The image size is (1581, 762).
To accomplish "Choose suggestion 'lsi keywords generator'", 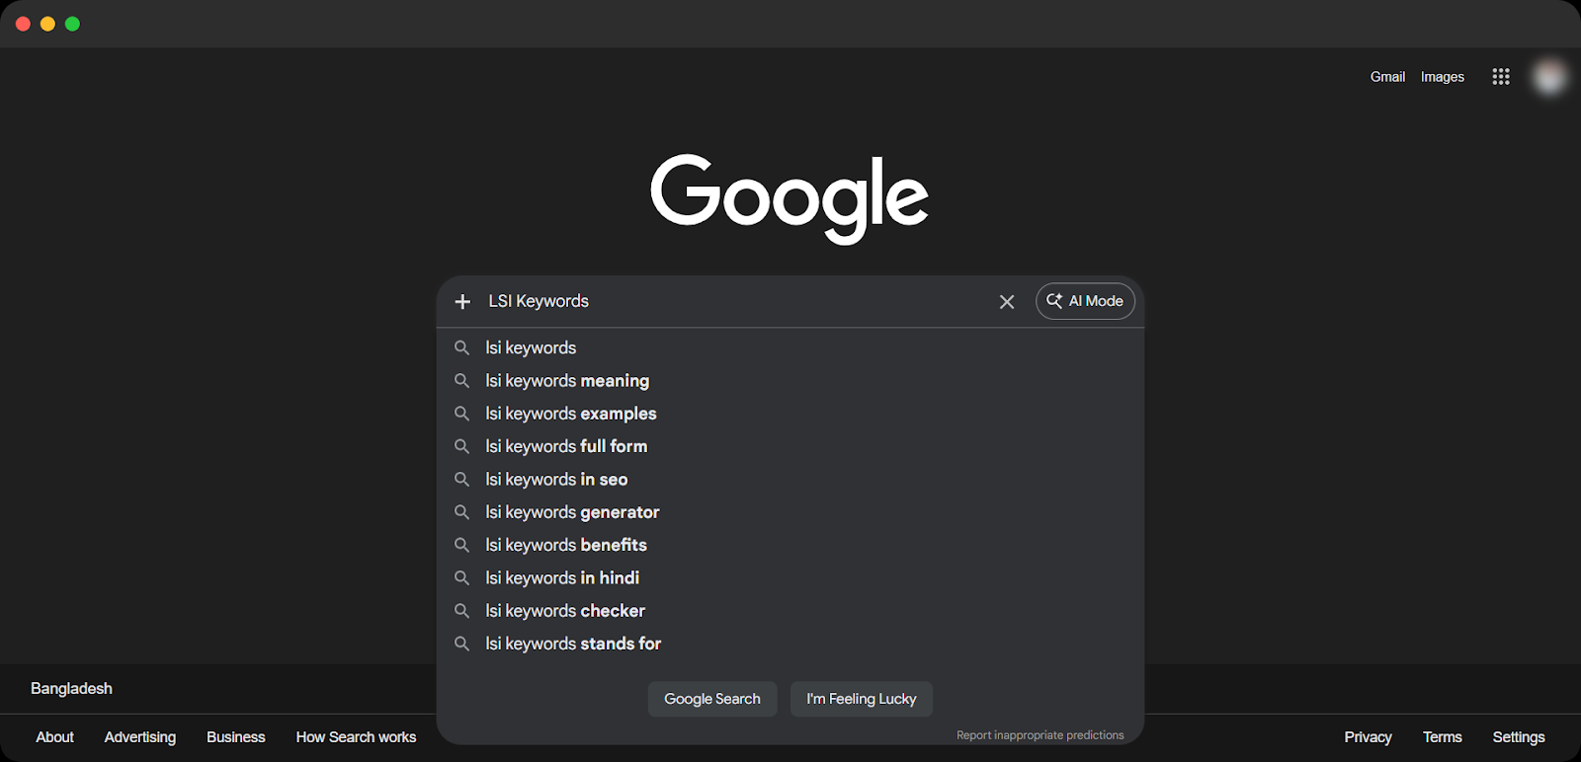I will point(790,512).
